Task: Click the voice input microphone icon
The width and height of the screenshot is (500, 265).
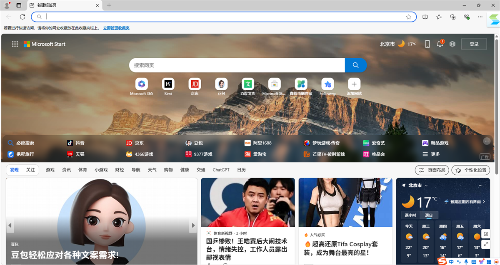Action: click(x=466, y=262)
